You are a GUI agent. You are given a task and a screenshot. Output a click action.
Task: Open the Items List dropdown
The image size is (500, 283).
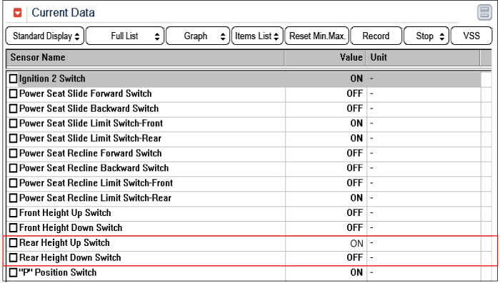[x=257, y=36]
